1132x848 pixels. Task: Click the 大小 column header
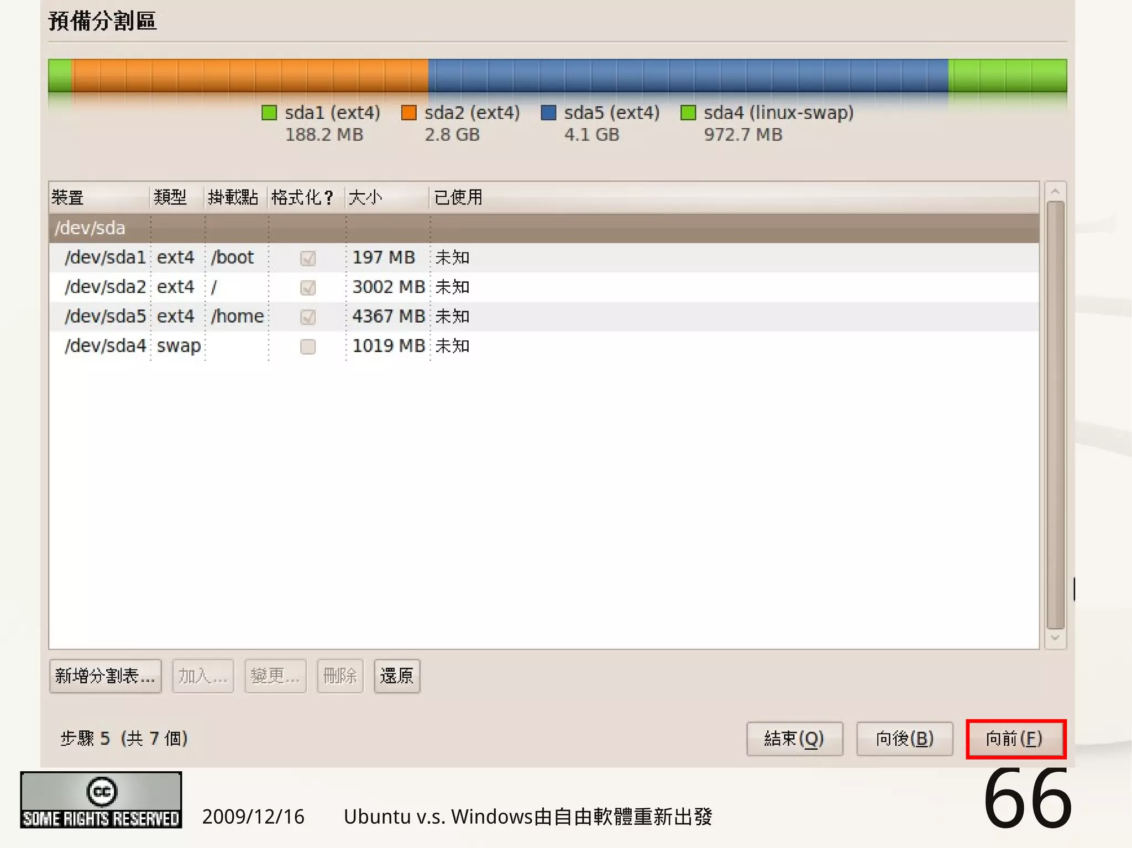click(387, 197)
